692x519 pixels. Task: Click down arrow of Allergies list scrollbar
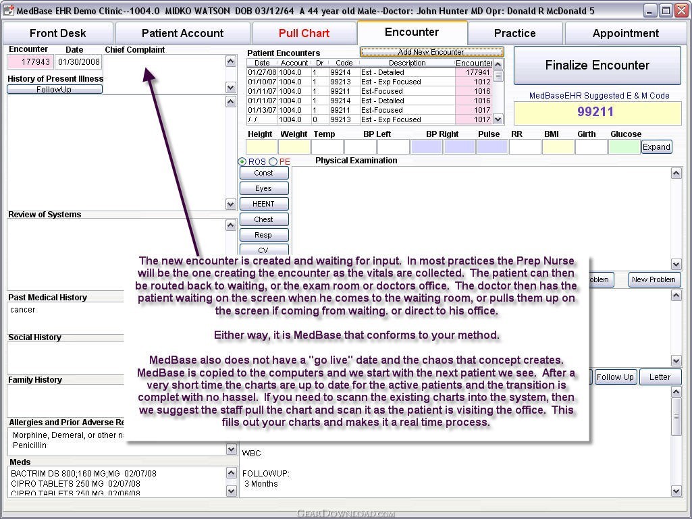click(232, 449)
